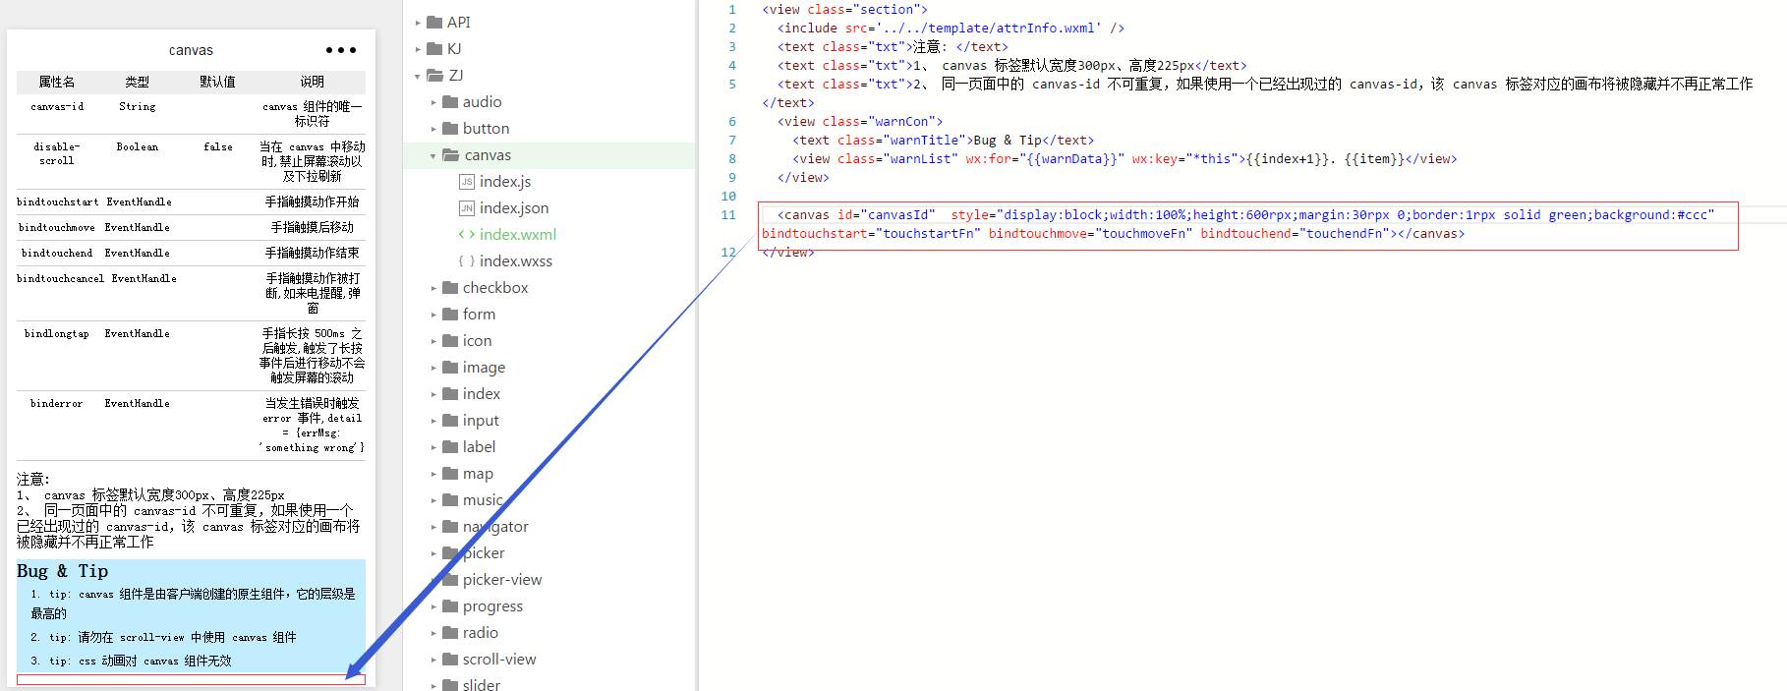Viewport: 1787px width, 691px height.
Task: Click the scroll-view tip line in simulator
Action: [163, 637]
